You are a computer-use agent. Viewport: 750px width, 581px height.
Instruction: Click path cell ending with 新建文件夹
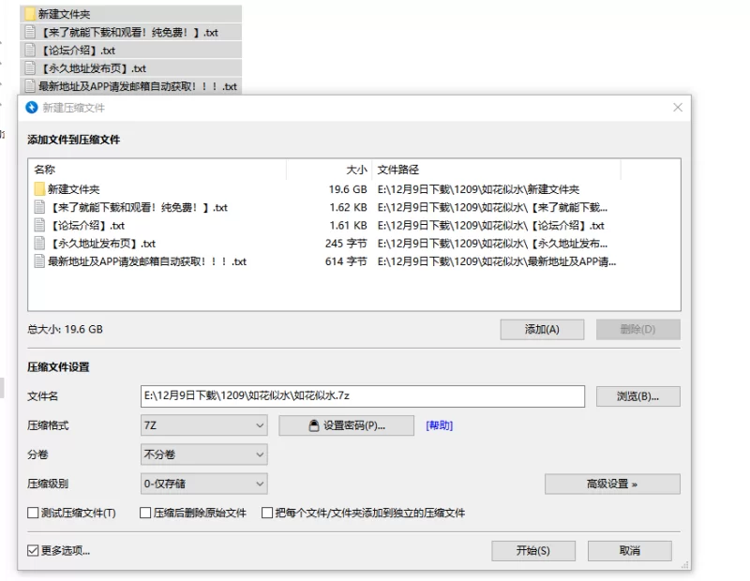point(478,189)
